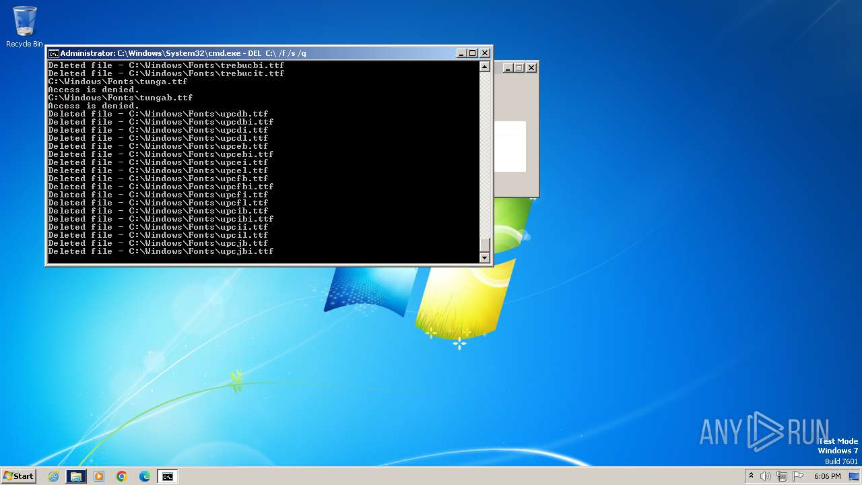Open the Action Center flag icon
Viewport: 862px width, 485px height.
pos(798,476)
